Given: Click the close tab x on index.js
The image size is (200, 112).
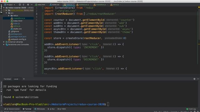Looking at the screenshot, I should (x=74, y=5).
